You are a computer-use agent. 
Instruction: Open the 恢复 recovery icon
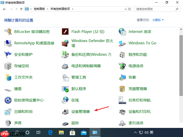click(122, 77)
